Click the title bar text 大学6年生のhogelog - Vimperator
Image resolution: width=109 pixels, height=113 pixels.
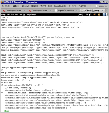20,2
